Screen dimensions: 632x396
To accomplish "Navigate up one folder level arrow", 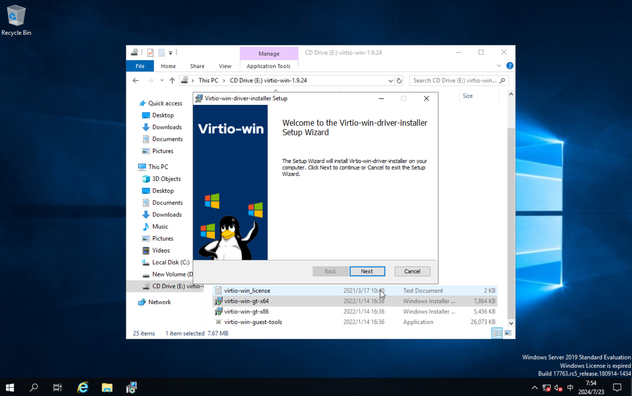I will pyautogui.click(x=172, y=81).
